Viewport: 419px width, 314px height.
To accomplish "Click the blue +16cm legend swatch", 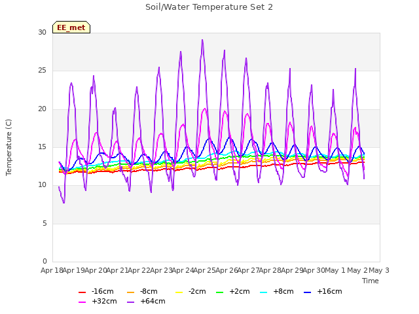I will point(308,292).
